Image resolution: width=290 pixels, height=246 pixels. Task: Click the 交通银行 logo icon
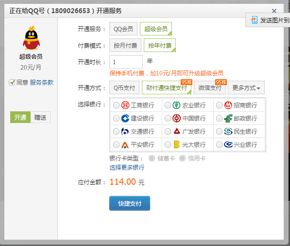pos(125,131)
